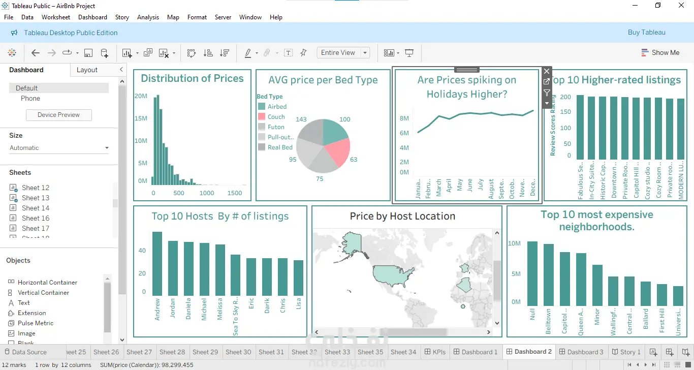The image size is (694, 370).
Task: Click the New Story tab icon
Action: (685, 352)
